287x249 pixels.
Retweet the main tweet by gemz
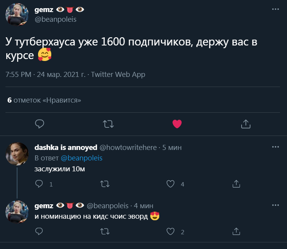108,124
